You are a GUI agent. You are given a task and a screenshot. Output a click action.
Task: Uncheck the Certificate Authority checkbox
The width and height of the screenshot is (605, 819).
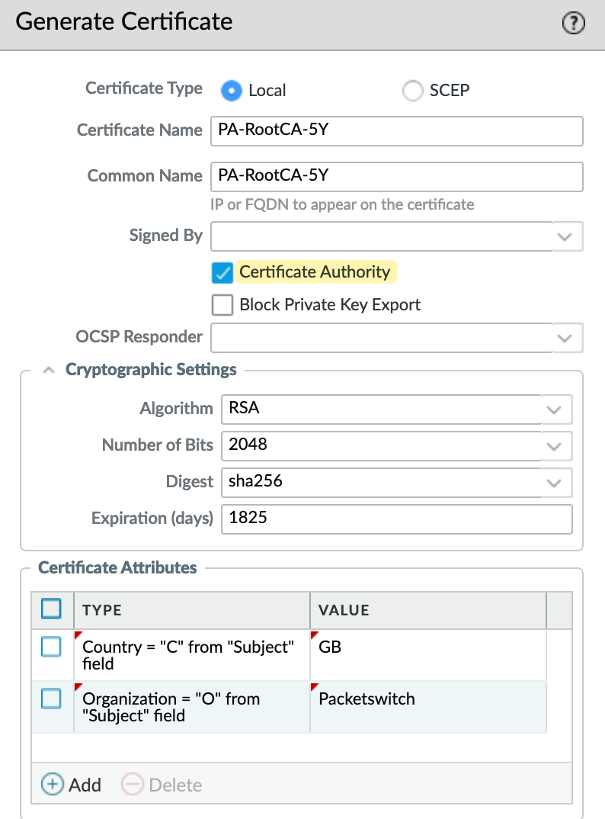tap(222, 272)
